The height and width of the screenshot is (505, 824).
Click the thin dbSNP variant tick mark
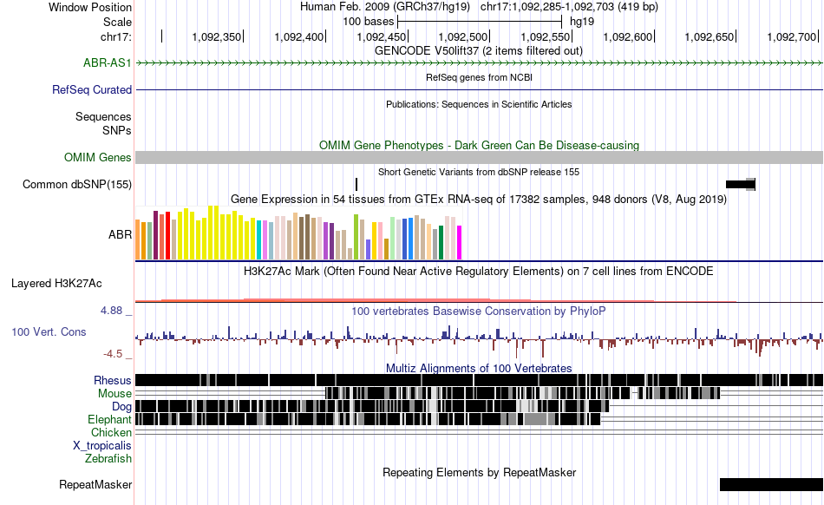tap(356, 185)
